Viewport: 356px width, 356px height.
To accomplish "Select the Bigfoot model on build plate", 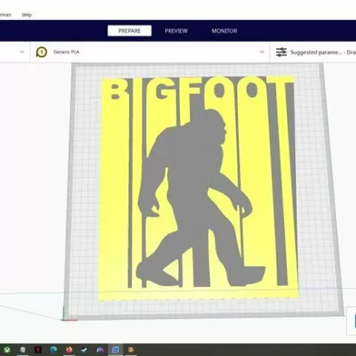I will [x=198, y=188].
